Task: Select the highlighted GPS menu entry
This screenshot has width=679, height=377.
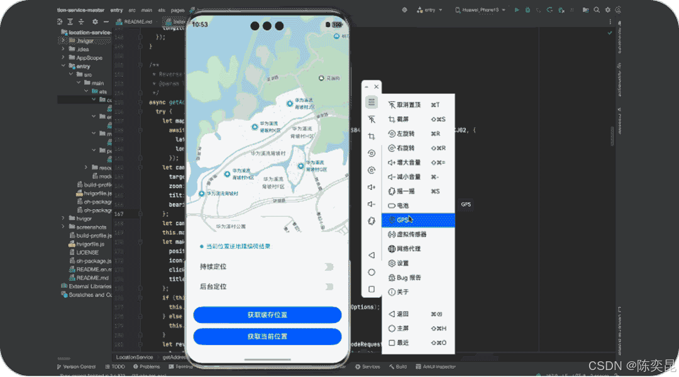Action: [418, 220]
